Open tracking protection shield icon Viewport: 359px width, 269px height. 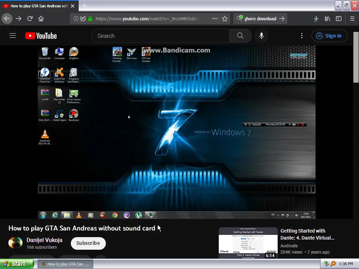tap(83, 19)
